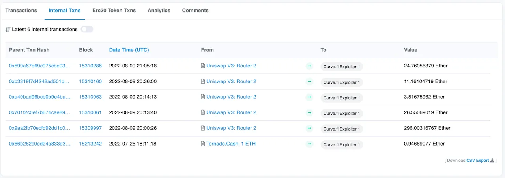Open block 15310063
The height and width of the screenshot is (178, 505).
pyautogui.click(x=90, y=97)
